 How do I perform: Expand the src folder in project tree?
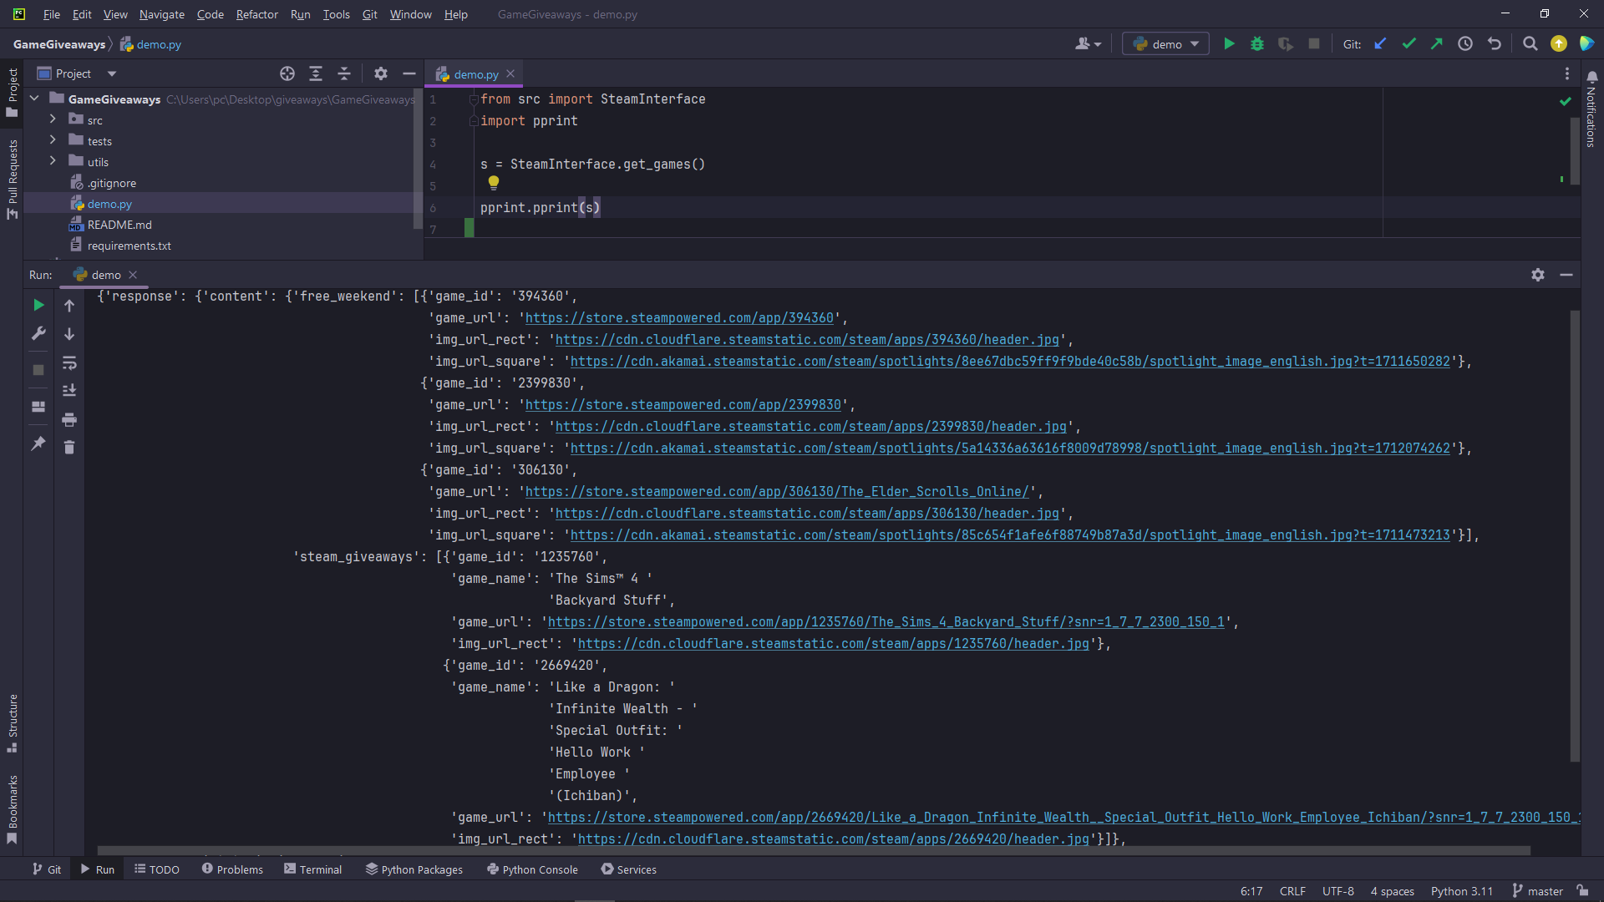53,119
